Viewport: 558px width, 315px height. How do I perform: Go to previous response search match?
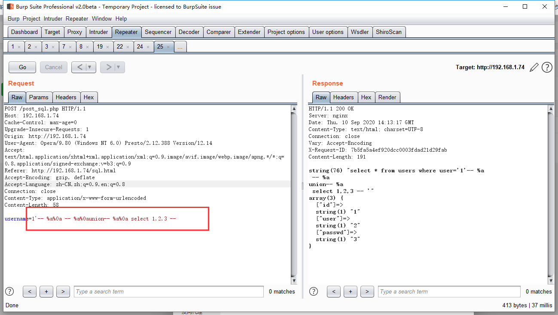pyautogui.click(x=334, y=291)
